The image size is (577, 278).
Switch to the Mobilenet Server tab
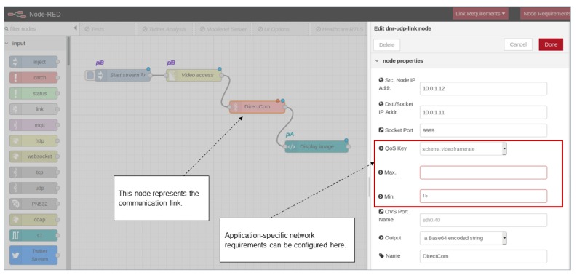tap(223, 29)
